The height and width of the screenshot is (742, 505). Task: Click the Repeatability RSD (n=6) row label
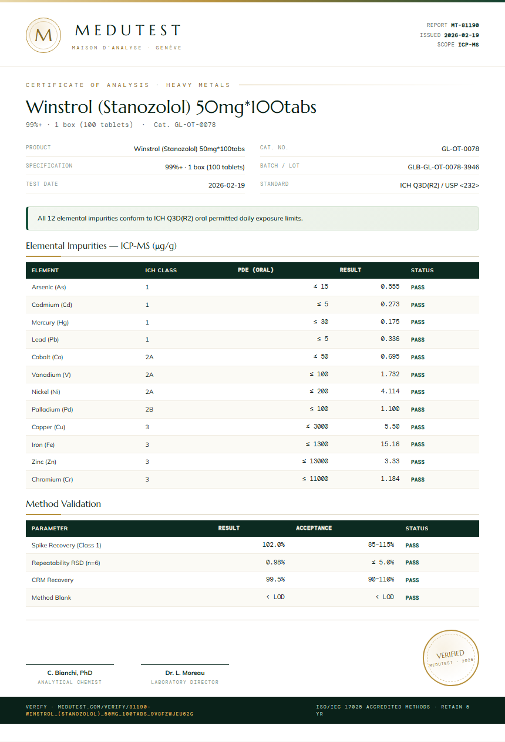[66, 563]
